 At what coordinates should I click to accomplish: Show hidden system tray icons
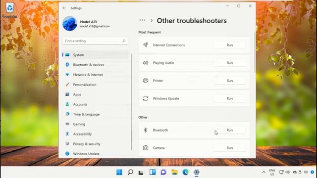click(264, 172)
